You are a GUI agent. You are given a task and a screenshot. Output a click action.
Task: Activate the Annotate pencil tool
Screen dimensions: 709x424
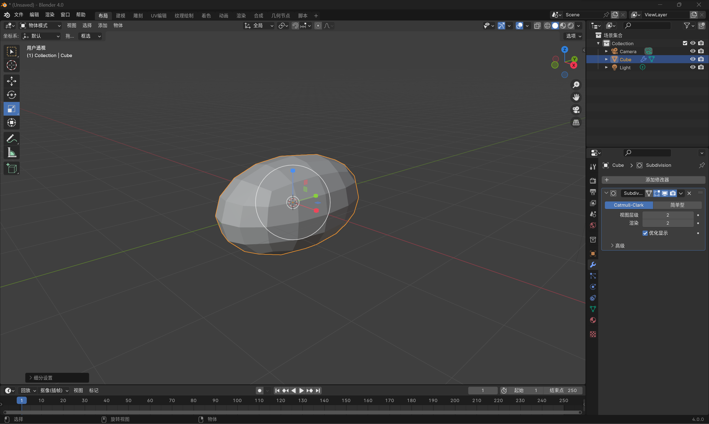(x=11, y=139)
